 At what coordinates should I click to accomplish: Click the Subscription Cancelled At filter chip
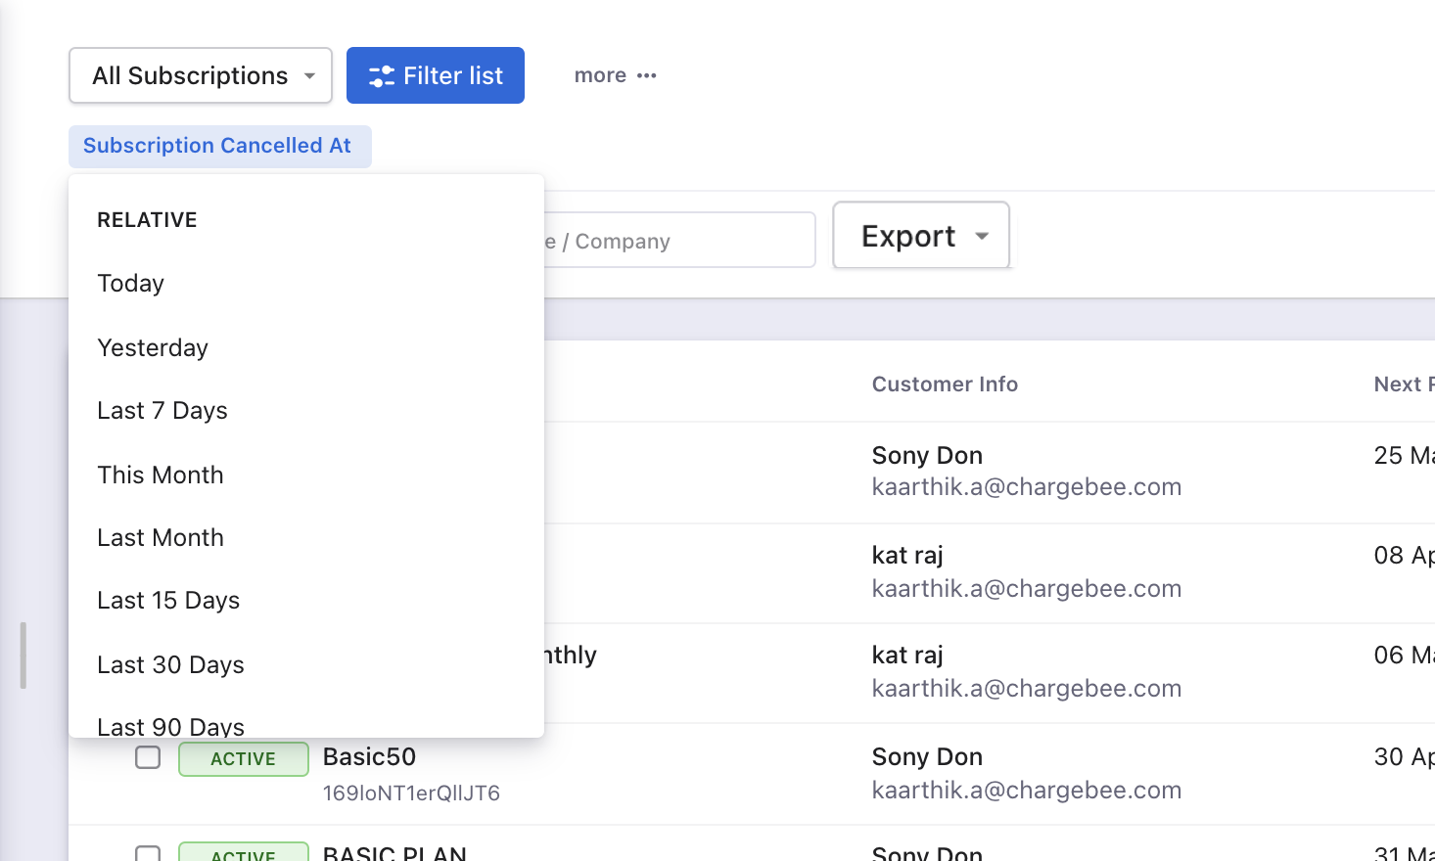219,146
